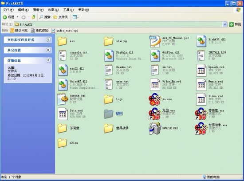Viewport: 244px width, 181px height.
Task: Select the 九国.exe shortcut icon
Action: pos(154,114)
